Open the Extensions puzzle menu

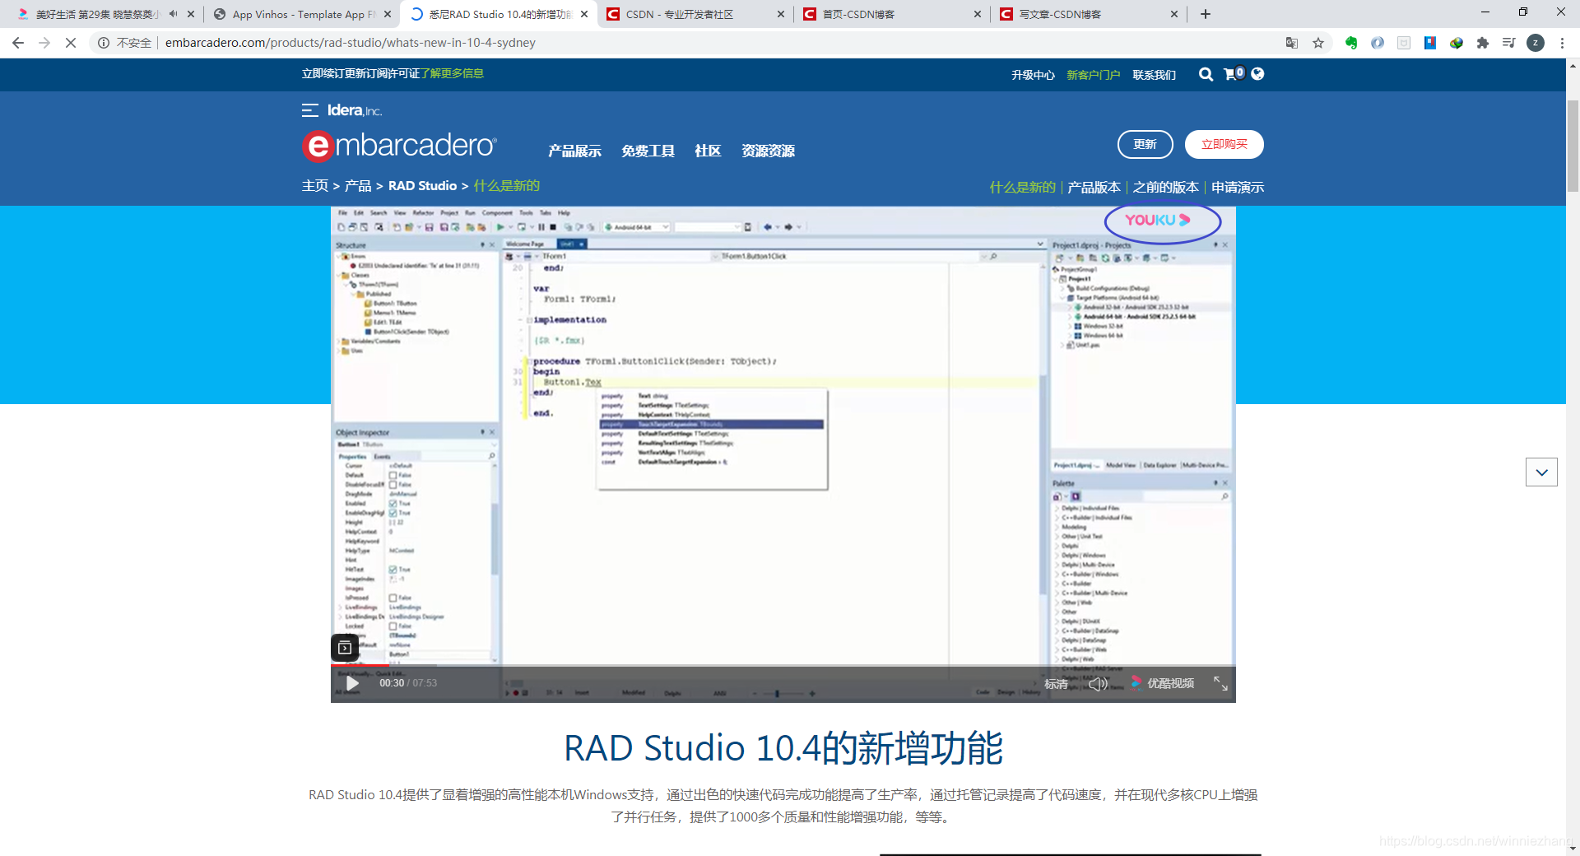coord(1483,43)
